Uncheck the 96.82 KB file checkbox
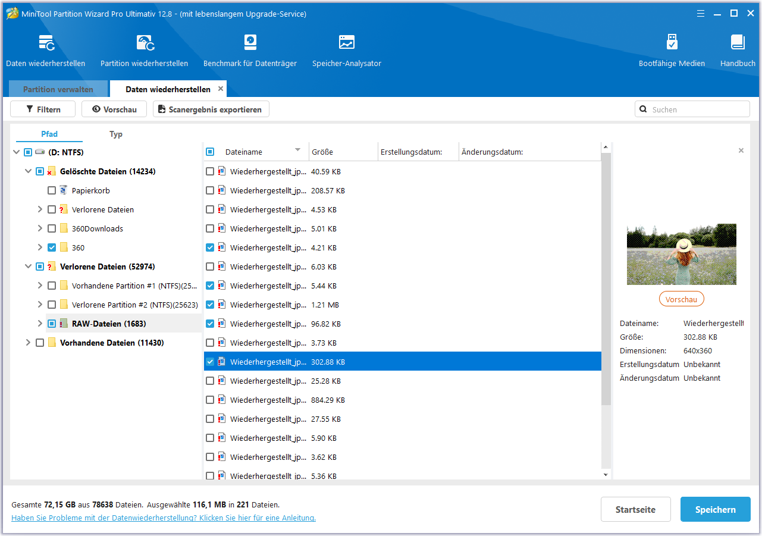Screen dimensions: 762x536 [x=210, y=324]
